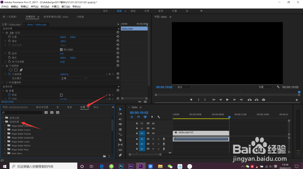Show more workspaces overflow arrows
Viewport: 303px width, 169px height.
(201, 11)
